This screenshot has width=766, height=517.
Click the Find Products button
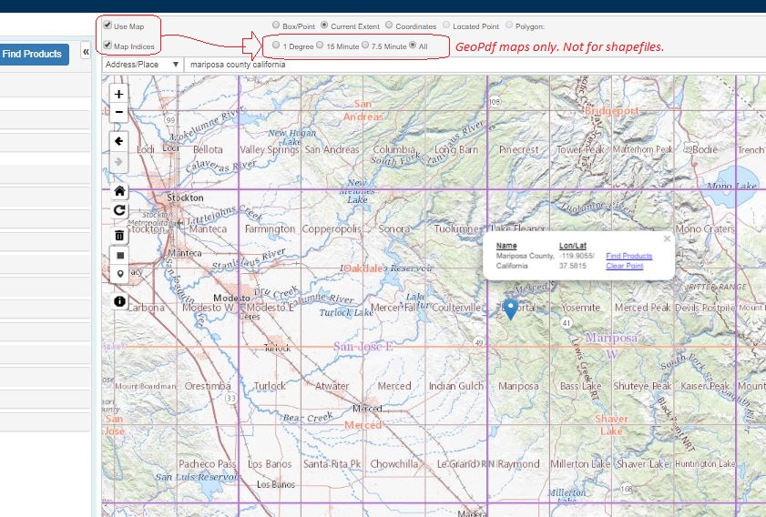34,55
